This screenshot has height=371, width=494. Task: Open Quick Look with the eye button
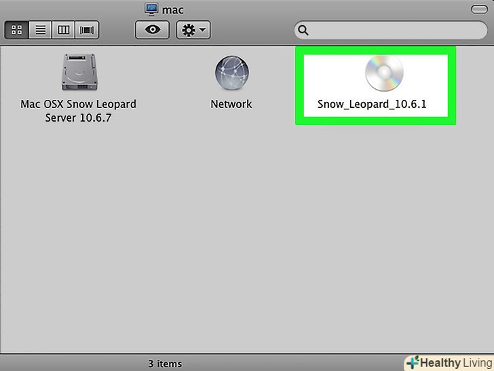point(153,30)
